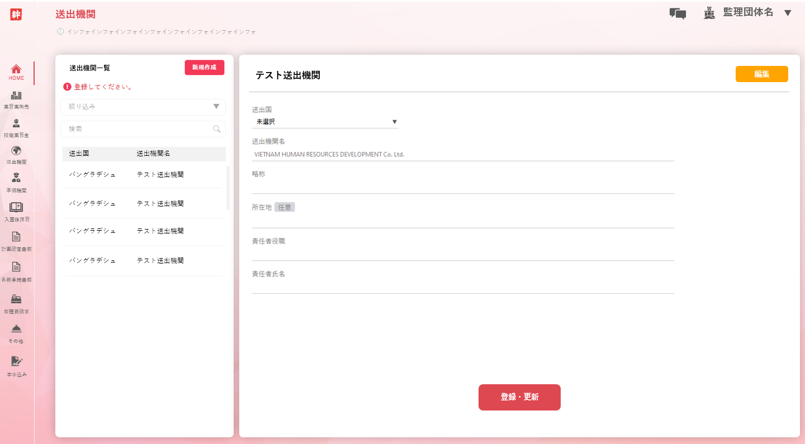Click the 新規作成 button
The height and width of the screenshot is (444, 805).
[204, 68]
